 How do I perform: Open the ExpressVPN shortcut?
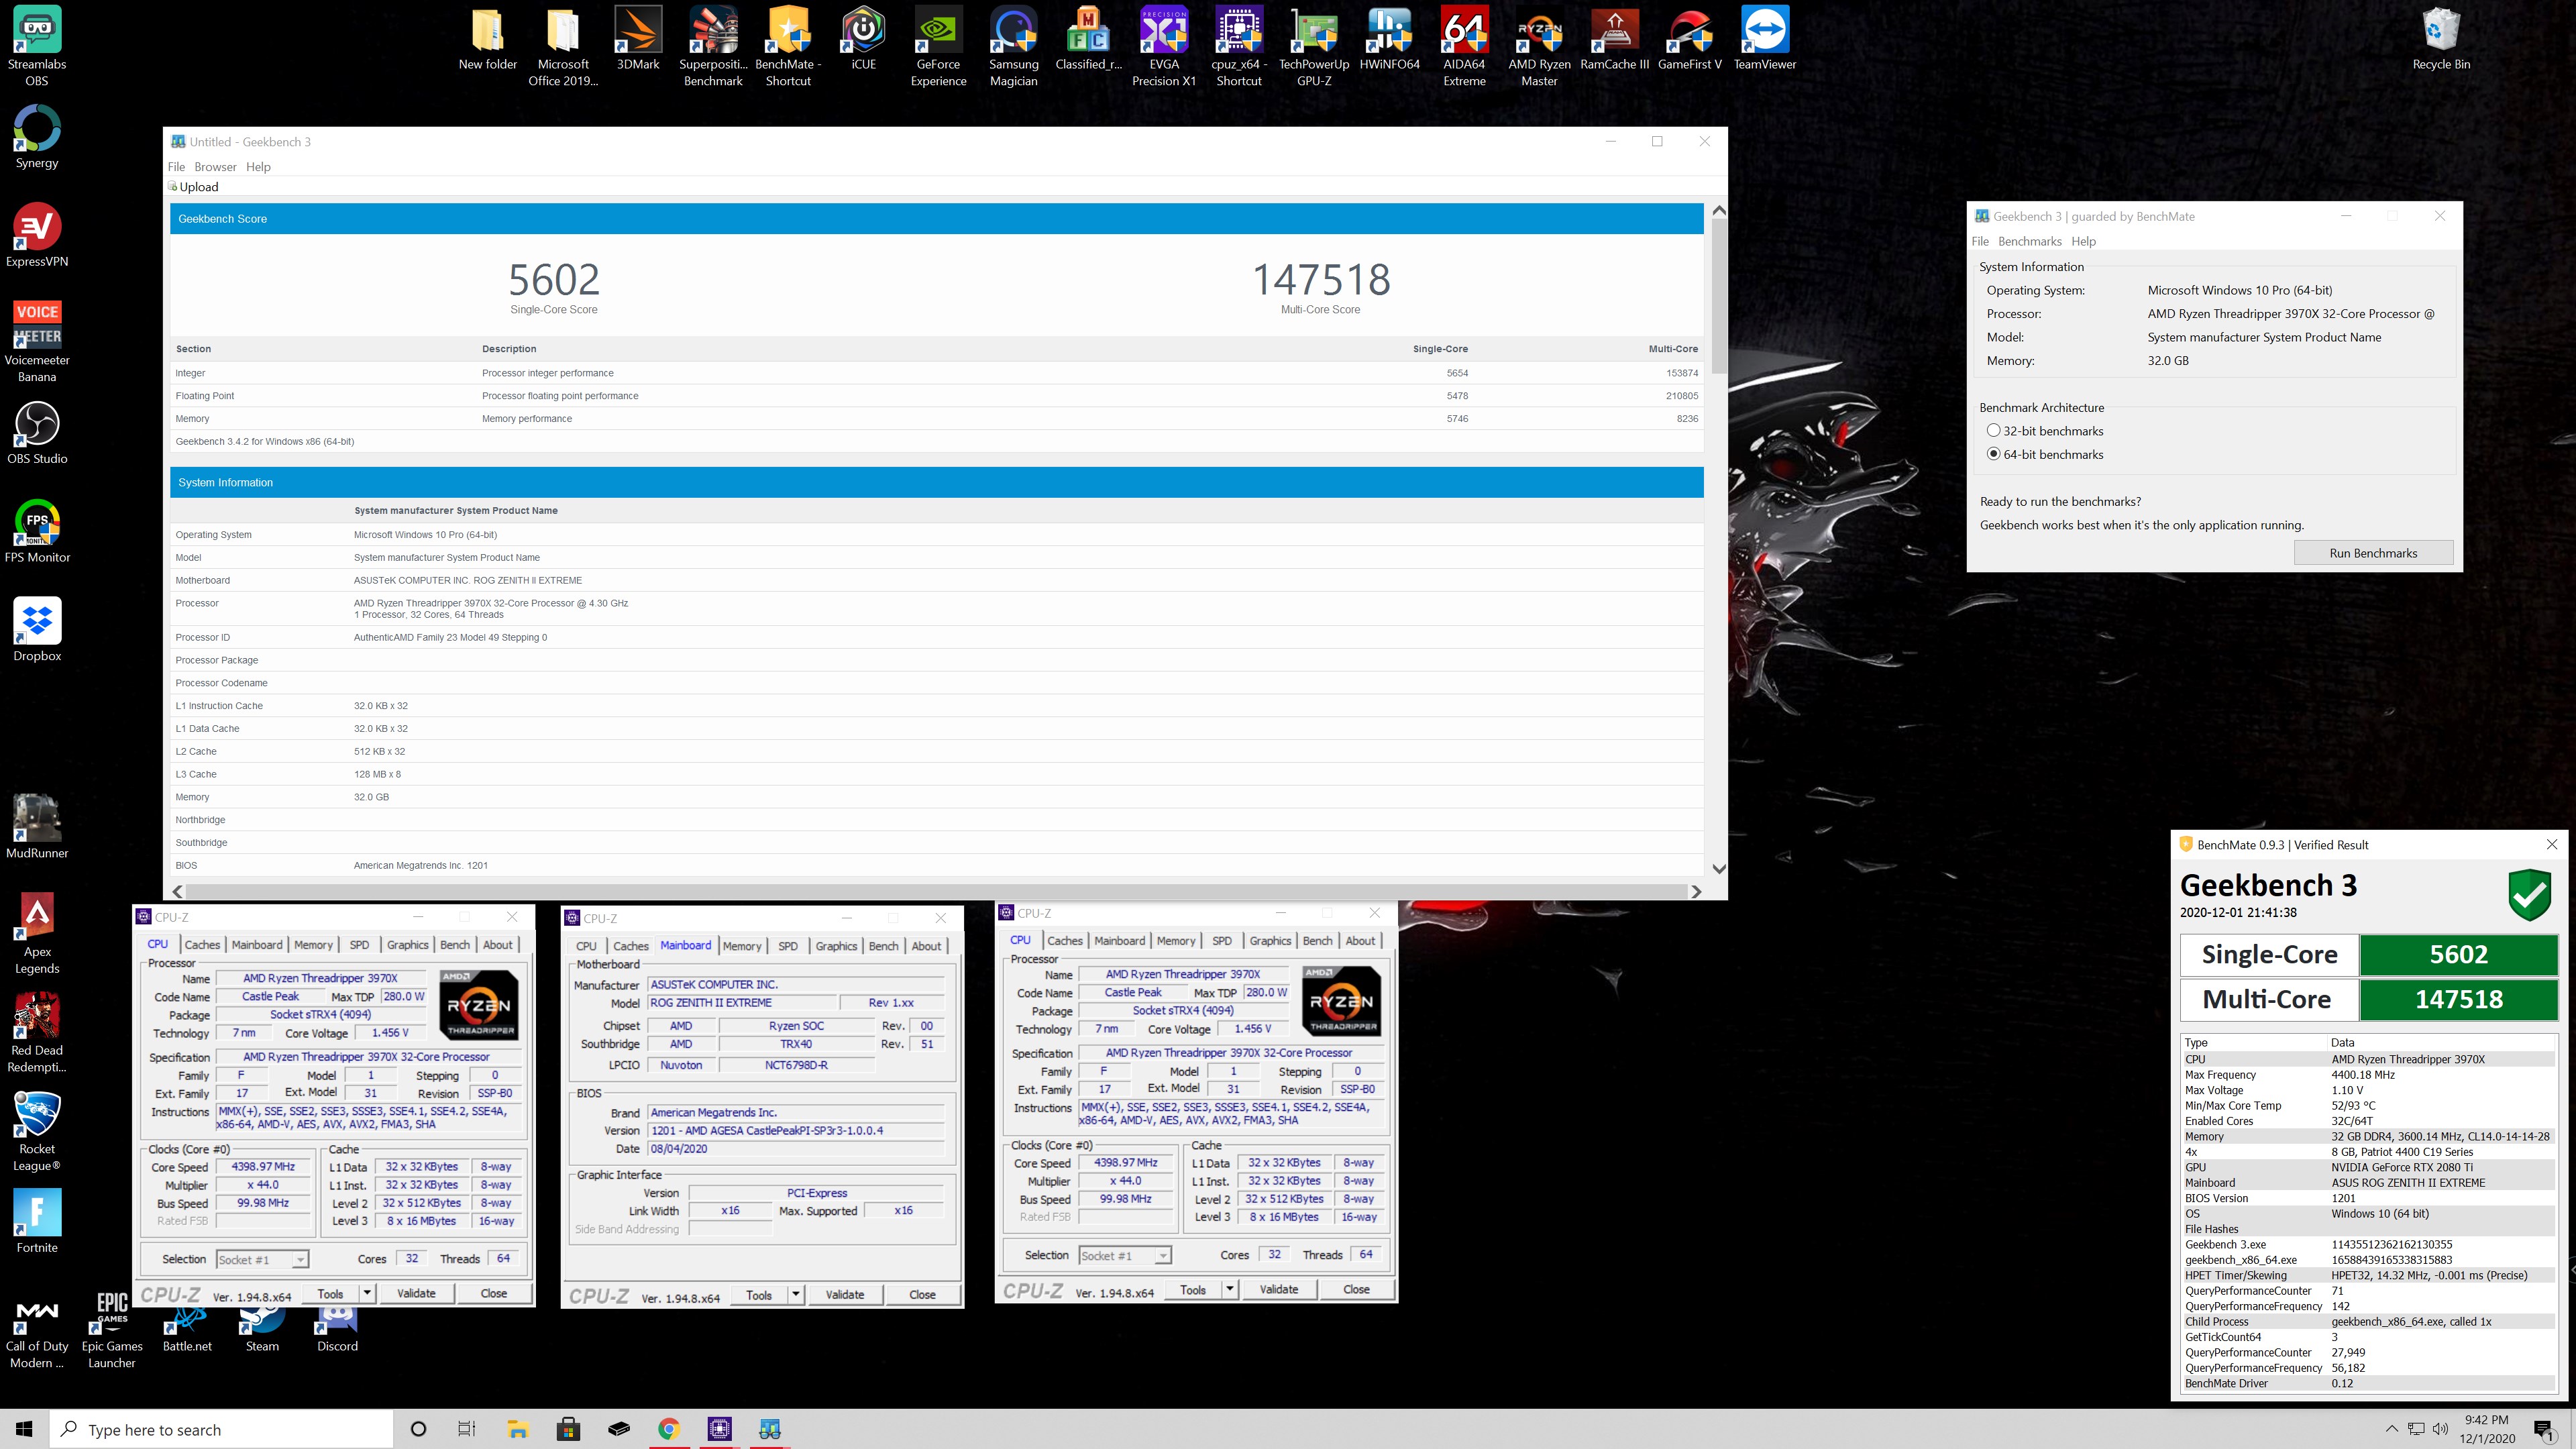37,235
